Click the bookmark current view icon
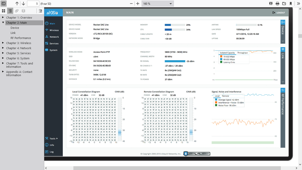The width and height of the screenshot is (302, 170). [290, 4]
